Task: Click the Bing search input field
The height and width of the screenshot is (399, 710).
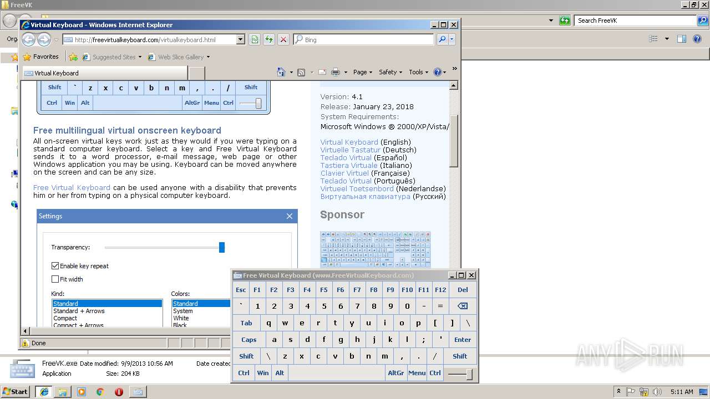Action: click(x=363, y=39)
